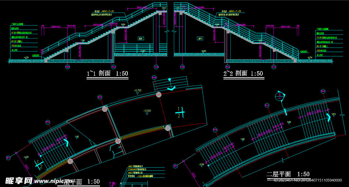Click the -0.050 elevation in the first-floor plan

click(x=147, y=111)
